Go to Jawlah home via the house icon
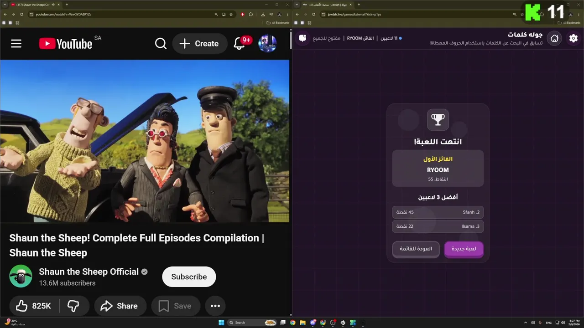Screen dimensions: 584x328 (x=554, y=38)
